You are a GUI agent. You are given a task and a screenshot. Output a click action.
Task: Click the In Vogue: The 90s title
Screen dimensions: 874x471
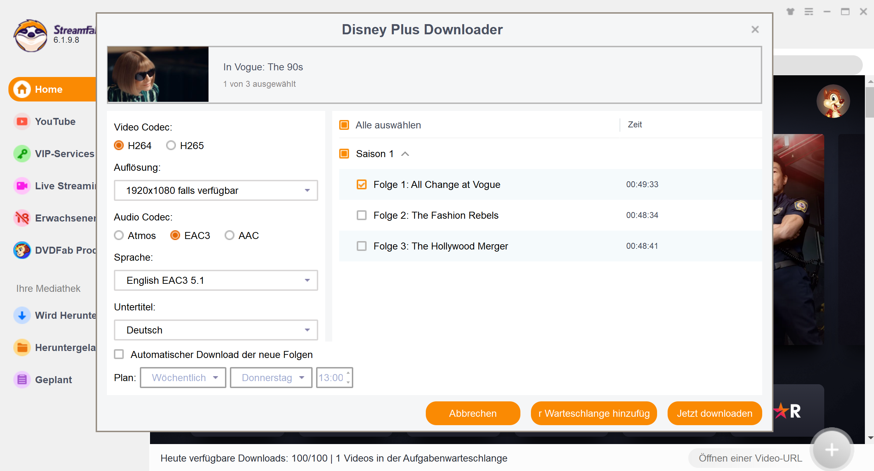coord(263,67)
